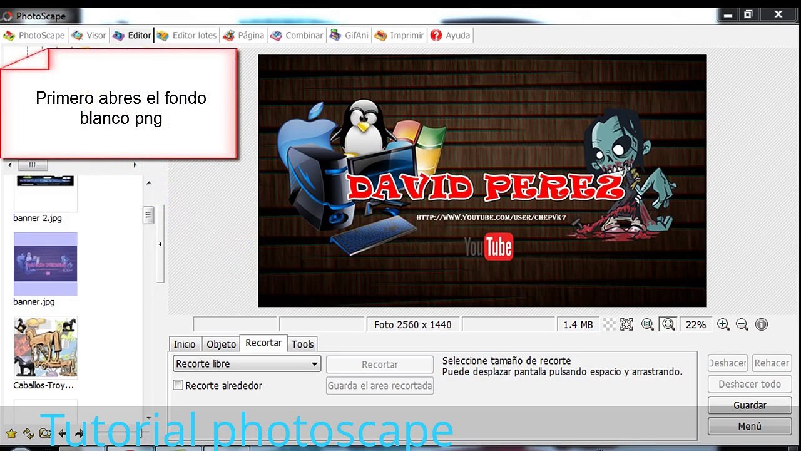Click the fullscreen view icon
This screenshot has width=801, height=451.
tap(626, 324)
